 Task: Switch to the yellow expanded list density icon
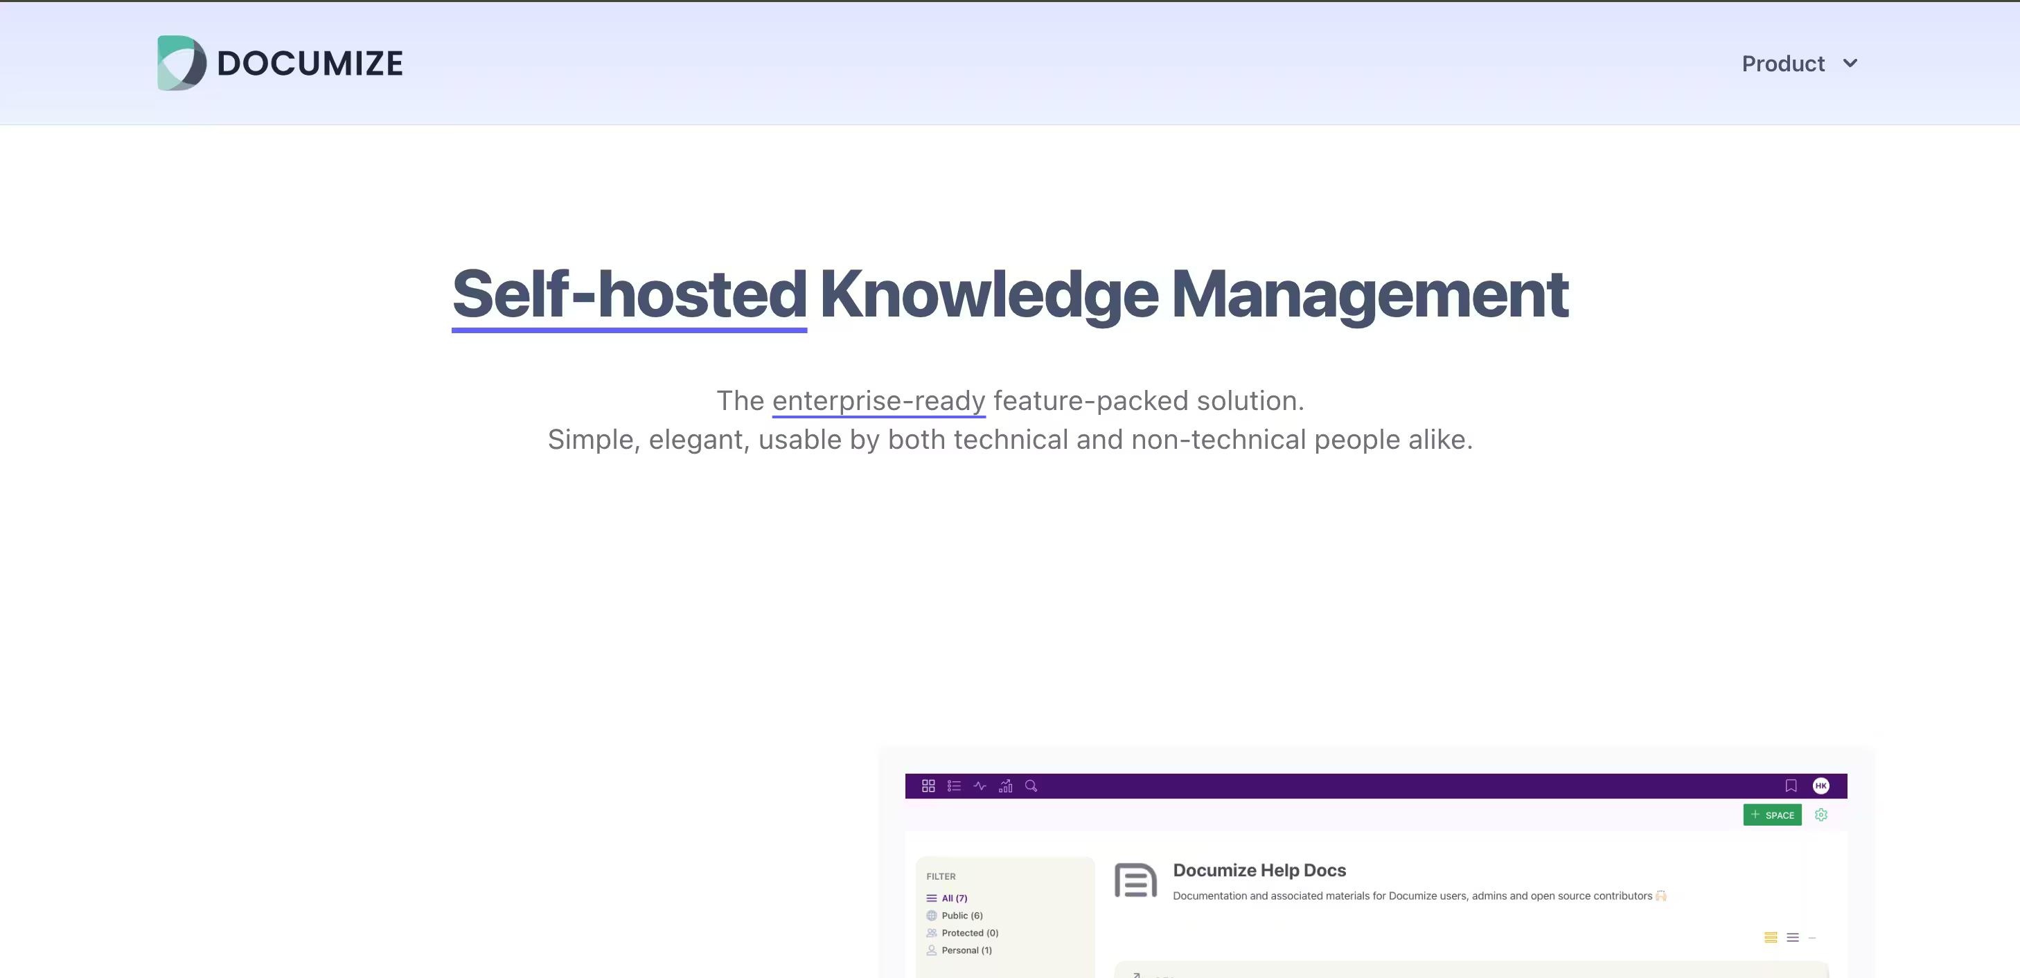pos(1771,938)
